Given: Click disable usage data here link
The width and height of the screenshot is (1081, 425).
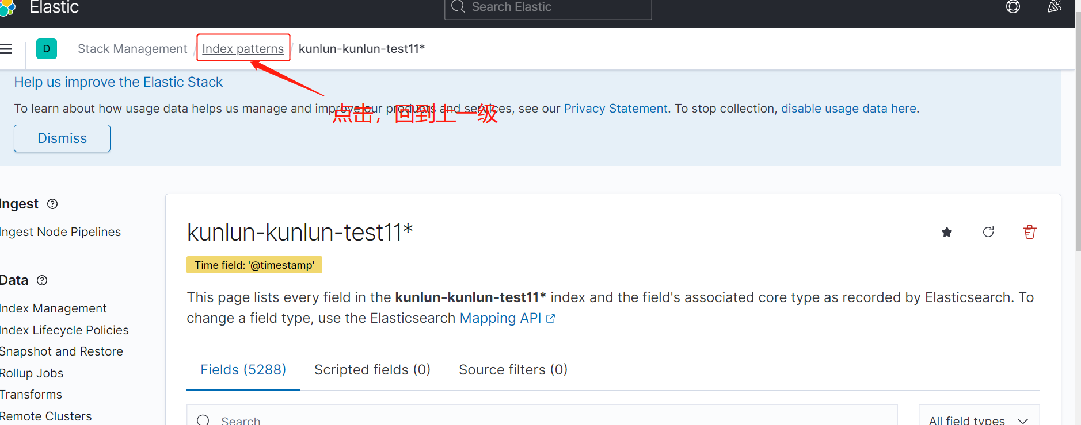Looking at the screenshot, I should tap(848, 109).
